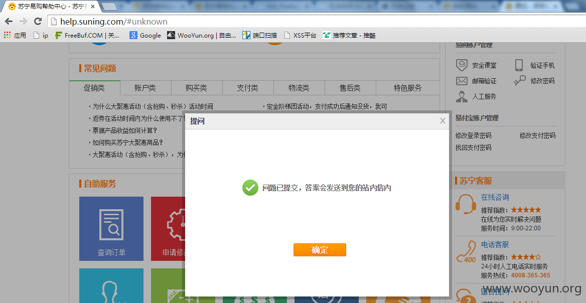
Task: Select the 支付类 FAQ tab
Action: pos(248,88)
